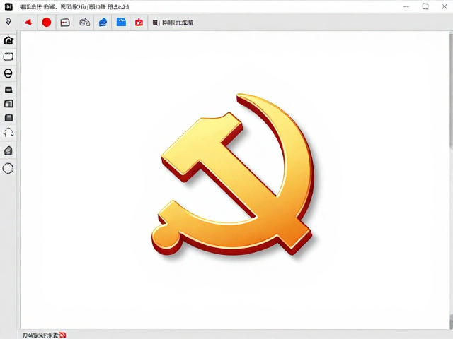Click the dark blue stacked-shape toolbar icon
The height and width of the screenshot is (339, 453).
pyautogui.click(x=103, y=22)
